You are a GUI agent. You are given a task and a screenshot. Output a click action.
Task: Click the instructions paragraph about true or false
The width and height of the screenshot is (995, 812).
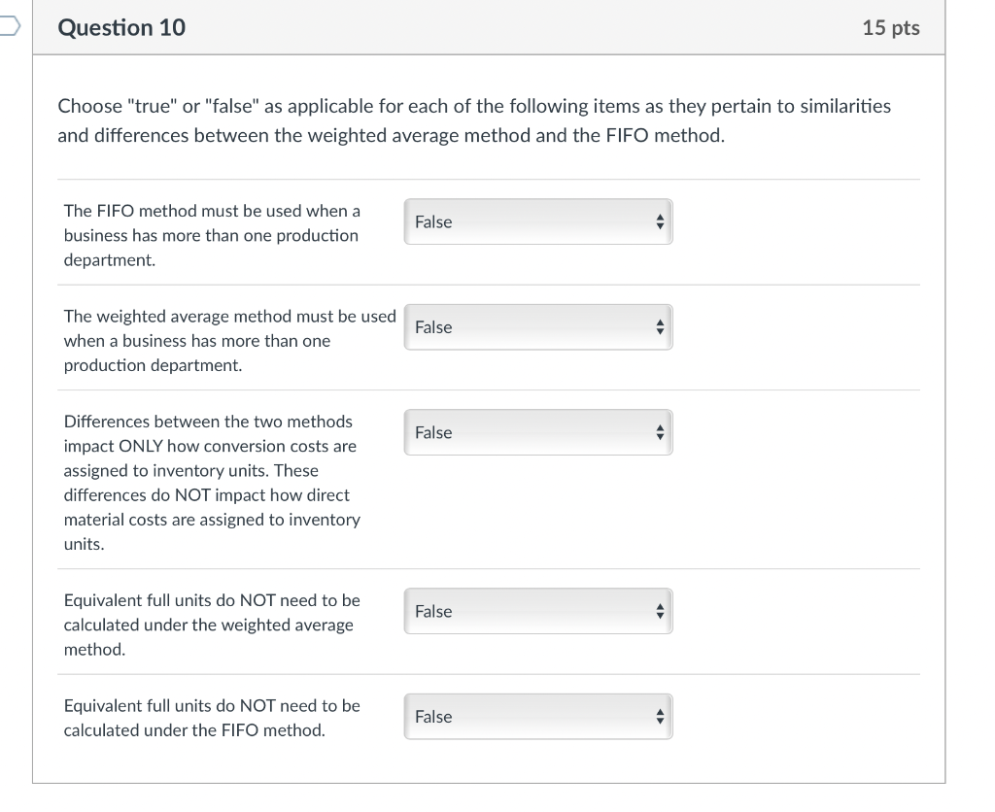(474, 120)
